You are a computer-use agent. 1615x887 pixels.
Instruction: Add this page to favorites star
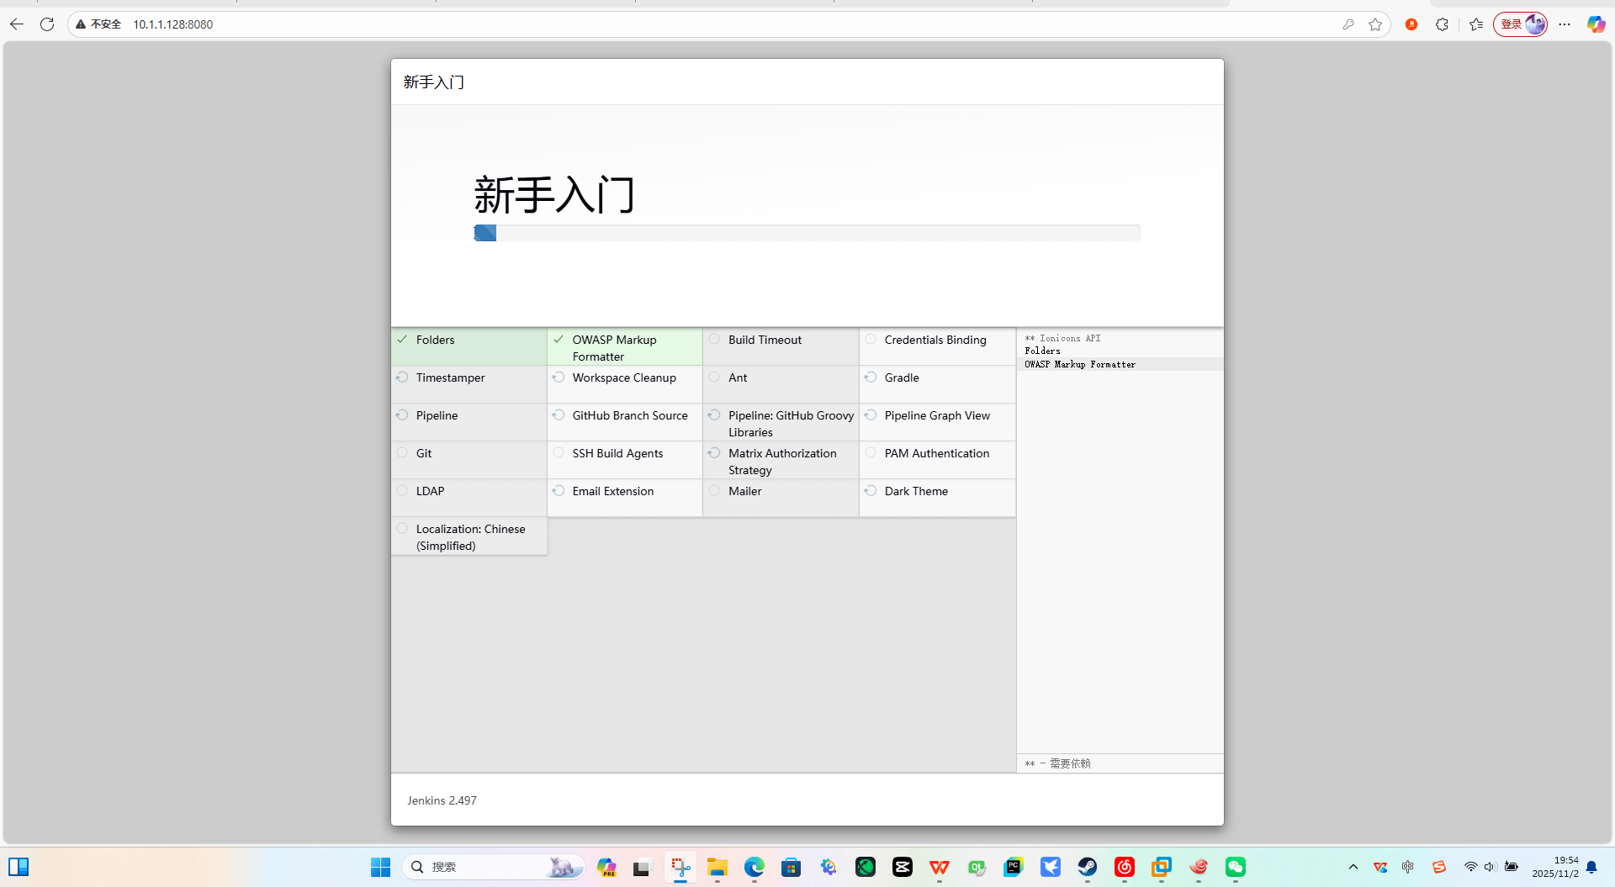1375,24
